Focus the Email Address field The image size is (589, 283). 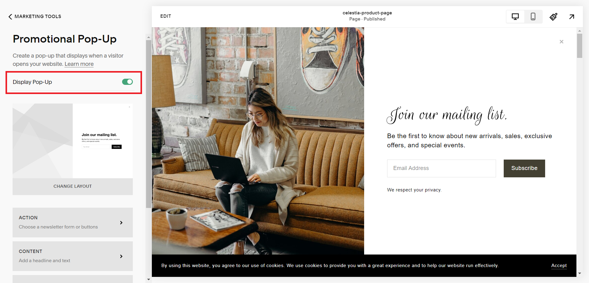(x=441, y=168)
